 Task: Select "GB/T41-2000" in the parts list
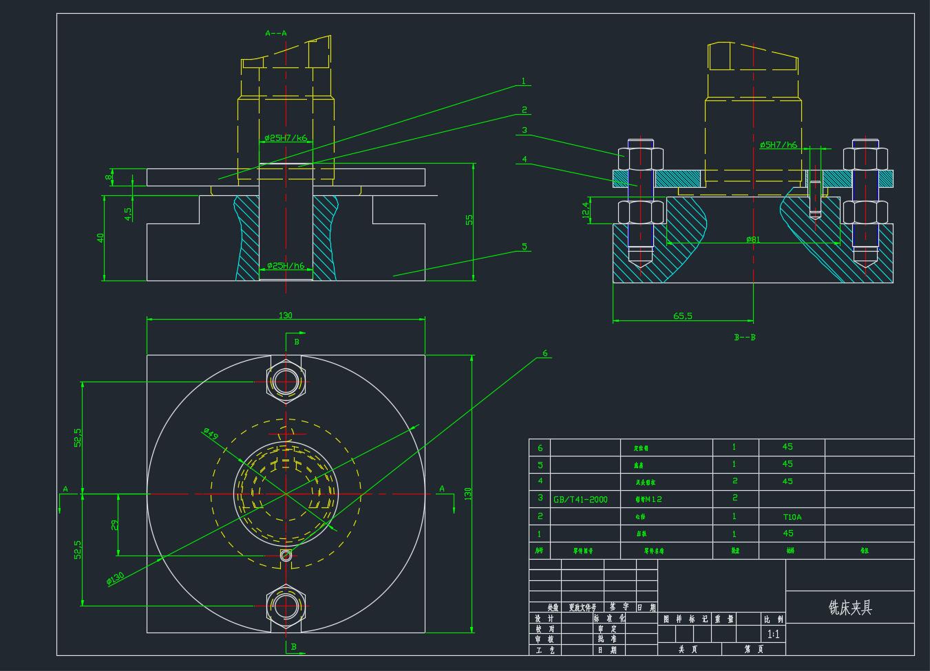click(x=580, y=499)
